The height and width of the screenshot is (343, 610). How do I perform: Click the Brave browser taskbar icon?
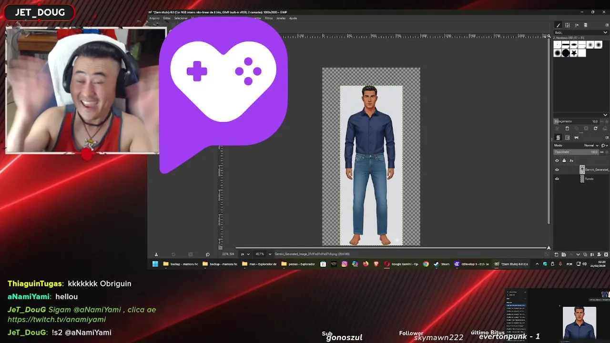[x=376, y=264]
